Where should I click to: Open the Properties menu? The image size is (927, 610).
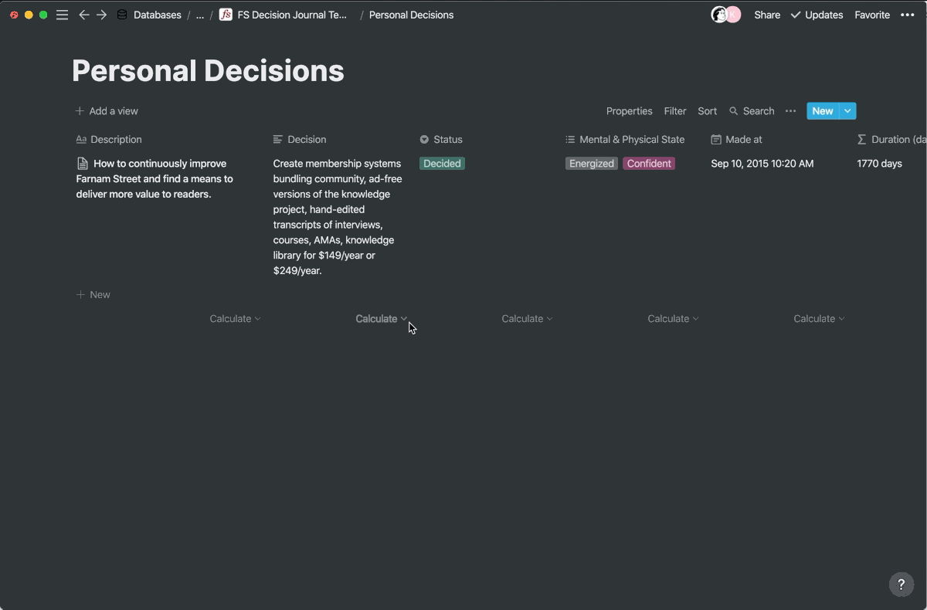pos(629,111)
